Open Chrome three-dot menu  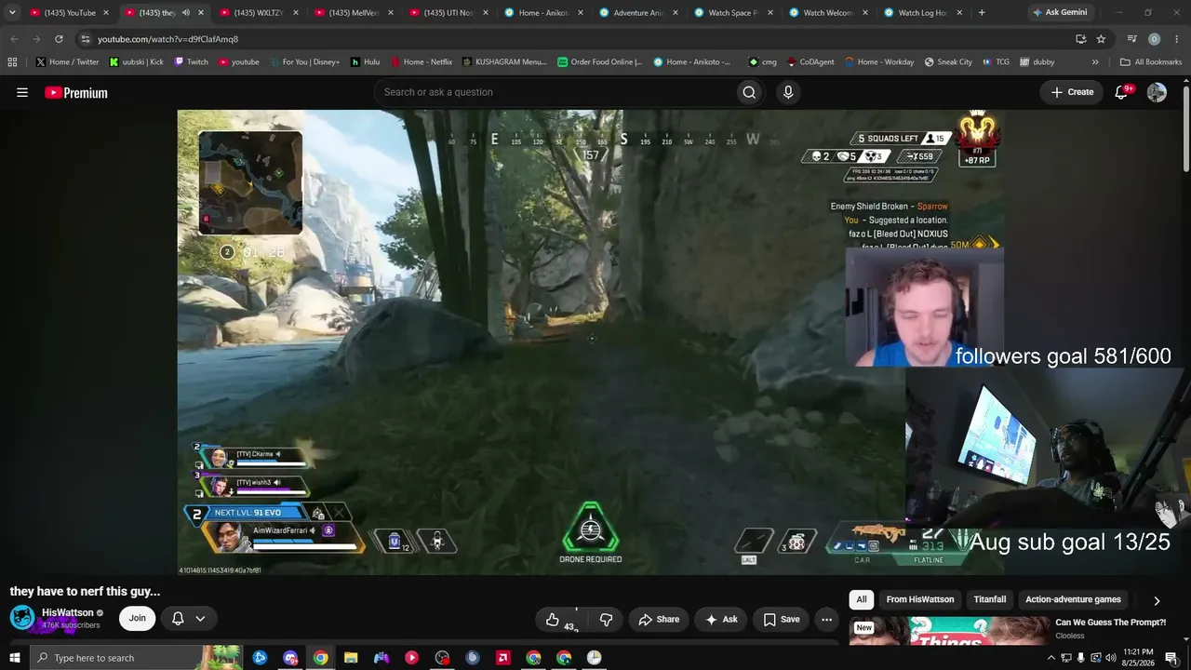tap(1176, 39)
